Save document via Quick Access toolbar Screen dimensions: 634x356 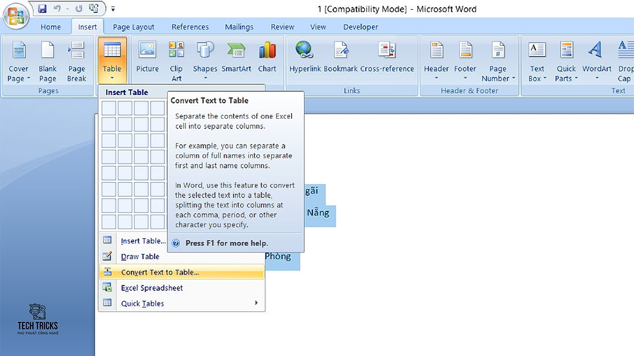click(x=42, y=8)
